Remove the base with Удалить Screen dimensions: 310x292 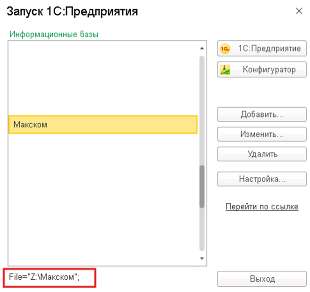(262, 154)
